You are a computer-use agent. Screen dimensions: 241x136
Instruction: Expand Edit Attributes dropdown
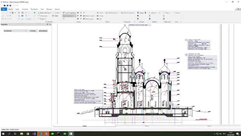[x=118, y=13]
